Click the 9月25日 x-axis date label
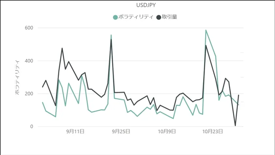Viewport: 275px width, 155px height. coord(121,132)
